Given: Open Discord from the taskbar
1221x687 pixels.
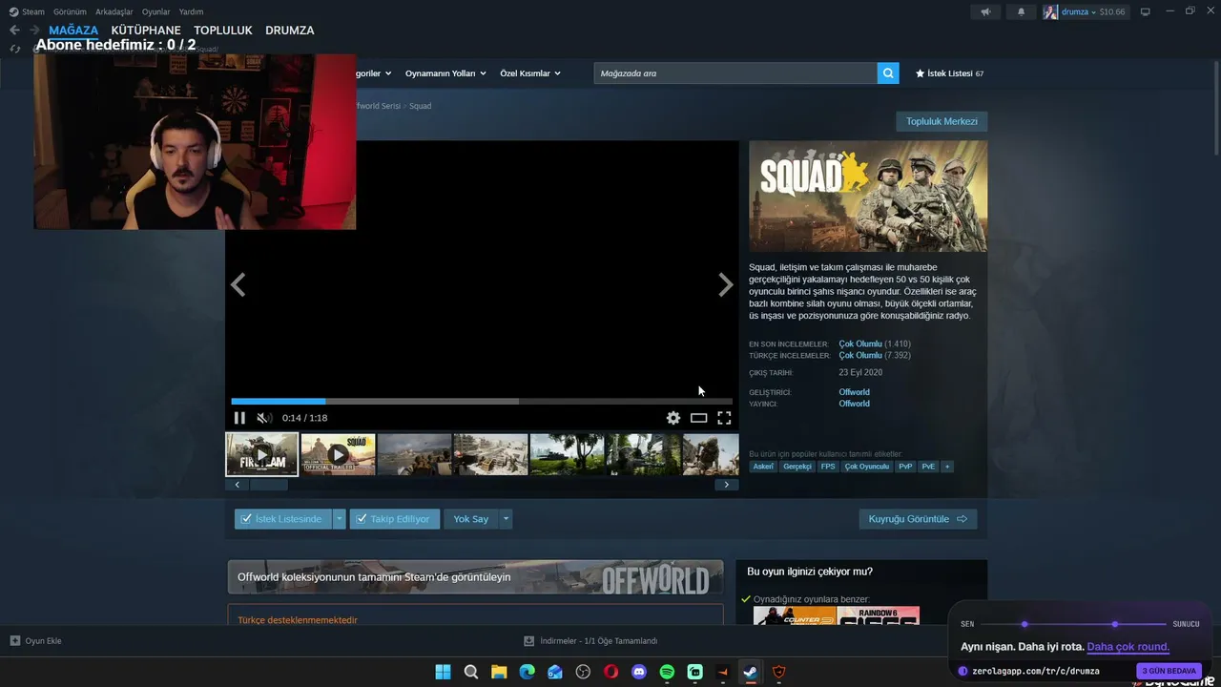Looking at the screenshot, I should (639, 672).
